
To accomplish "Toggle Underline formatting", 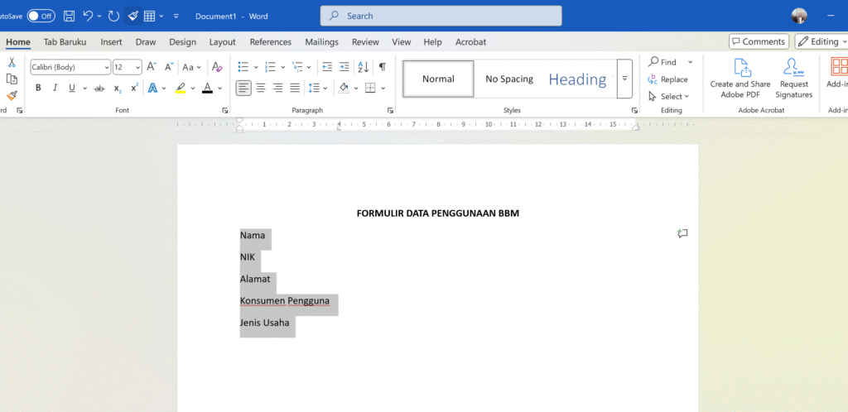I will [71, 88].
